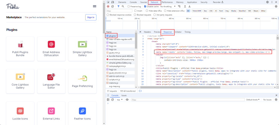Toggle the device toolbar icon

[x=113, y=2]
